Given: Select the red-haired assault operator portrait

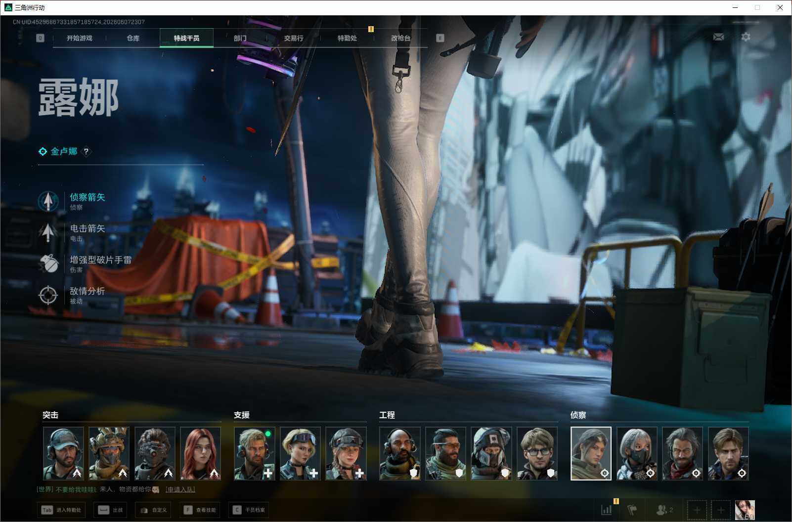Looking at the screenshot, I should click(200, 453).
